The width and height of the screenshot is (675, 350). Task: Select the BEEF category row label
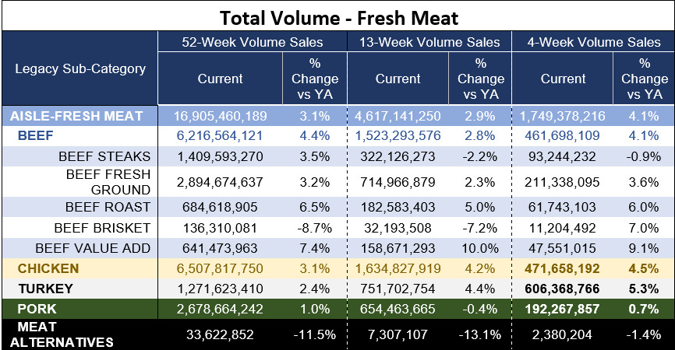click(x=36, y=135)
